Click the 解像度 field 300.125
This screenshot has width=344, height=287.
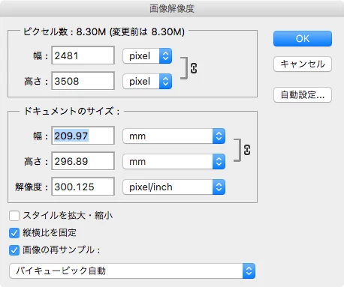pos(83,187)
